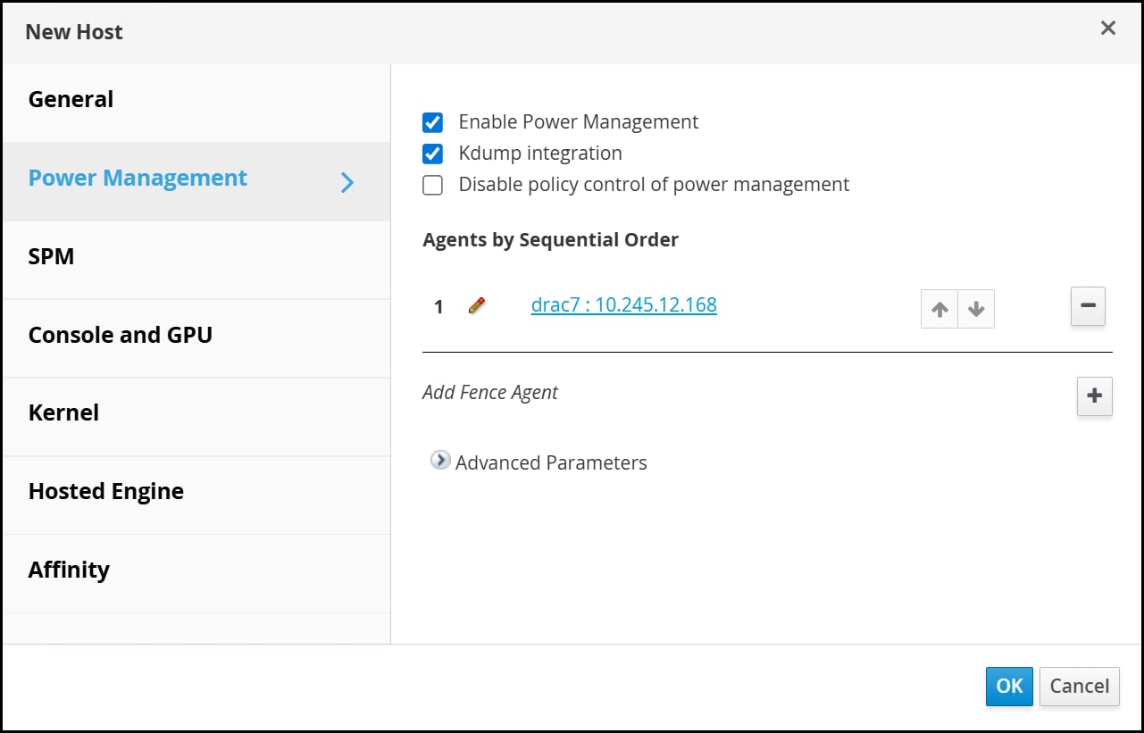
Task: Switch to the Affinity tab
Action: (196, 573)
